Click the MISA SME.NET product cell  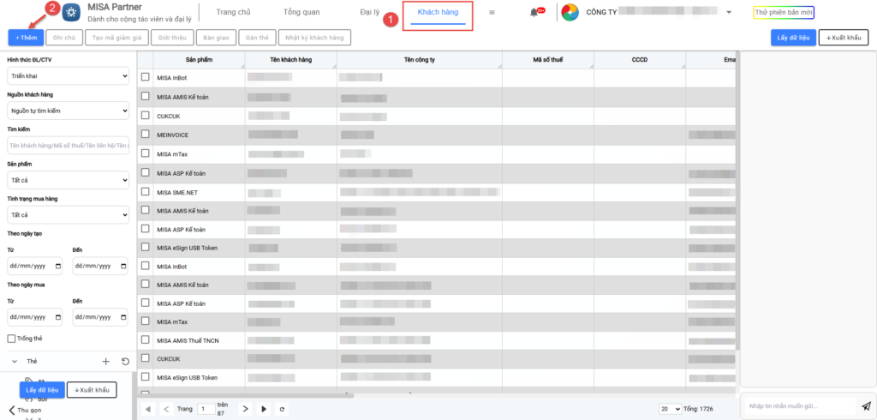point(199,192)
